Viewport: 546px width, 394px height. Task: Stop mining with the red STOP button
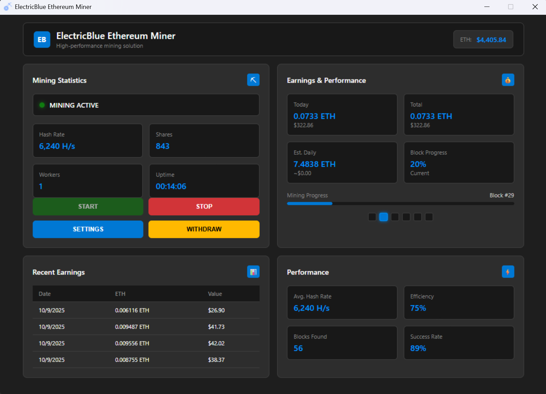[x=204, y=207]
